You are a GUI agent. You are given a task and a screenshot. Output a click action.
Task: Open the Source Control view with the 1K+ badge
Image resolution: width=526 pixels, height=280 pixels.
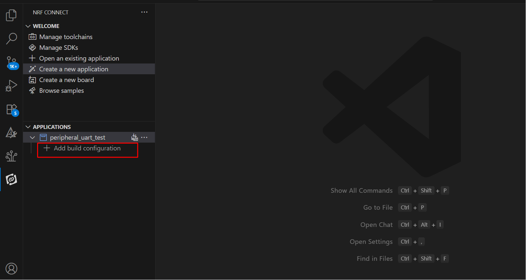(x=11, y=62)
